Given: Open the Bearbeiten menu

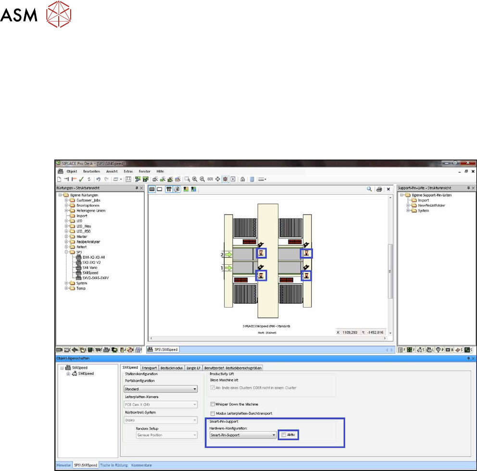Looking at the screenshot, I should pyautogui.click(x=91, y=171).
